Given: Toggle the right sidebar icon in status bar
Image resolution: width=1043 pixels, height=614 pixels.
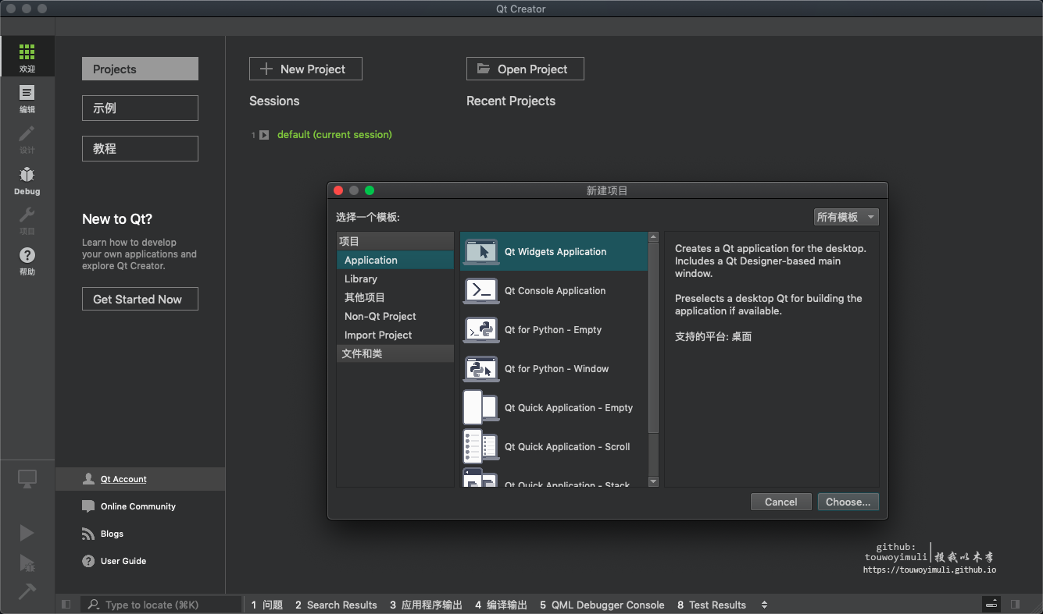Looking at the screenshot, I should [1015, 605].
